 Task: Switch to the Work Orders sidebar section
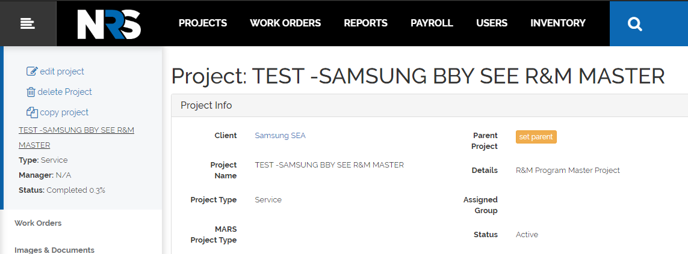pos(38,223)
